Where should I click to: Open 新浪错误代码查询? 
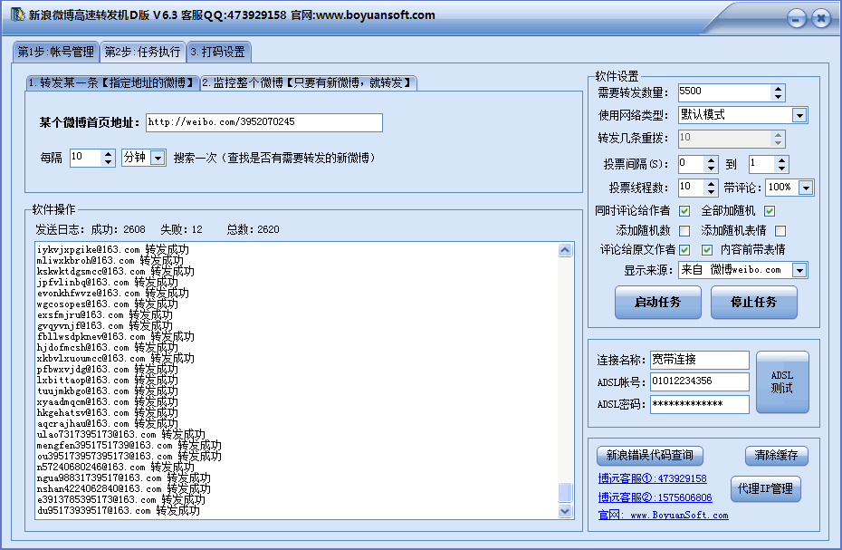point(650,456)
